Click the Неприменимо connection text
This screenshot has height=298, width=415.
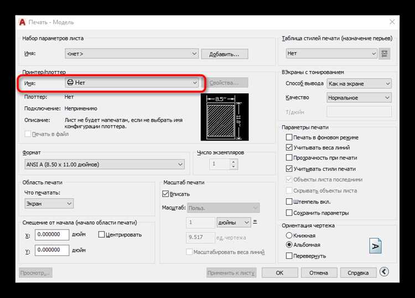pyautogui.click(x=81, y=108)
